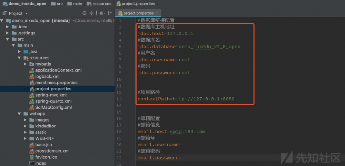Click the main breadcrumb

pos(75,4)
